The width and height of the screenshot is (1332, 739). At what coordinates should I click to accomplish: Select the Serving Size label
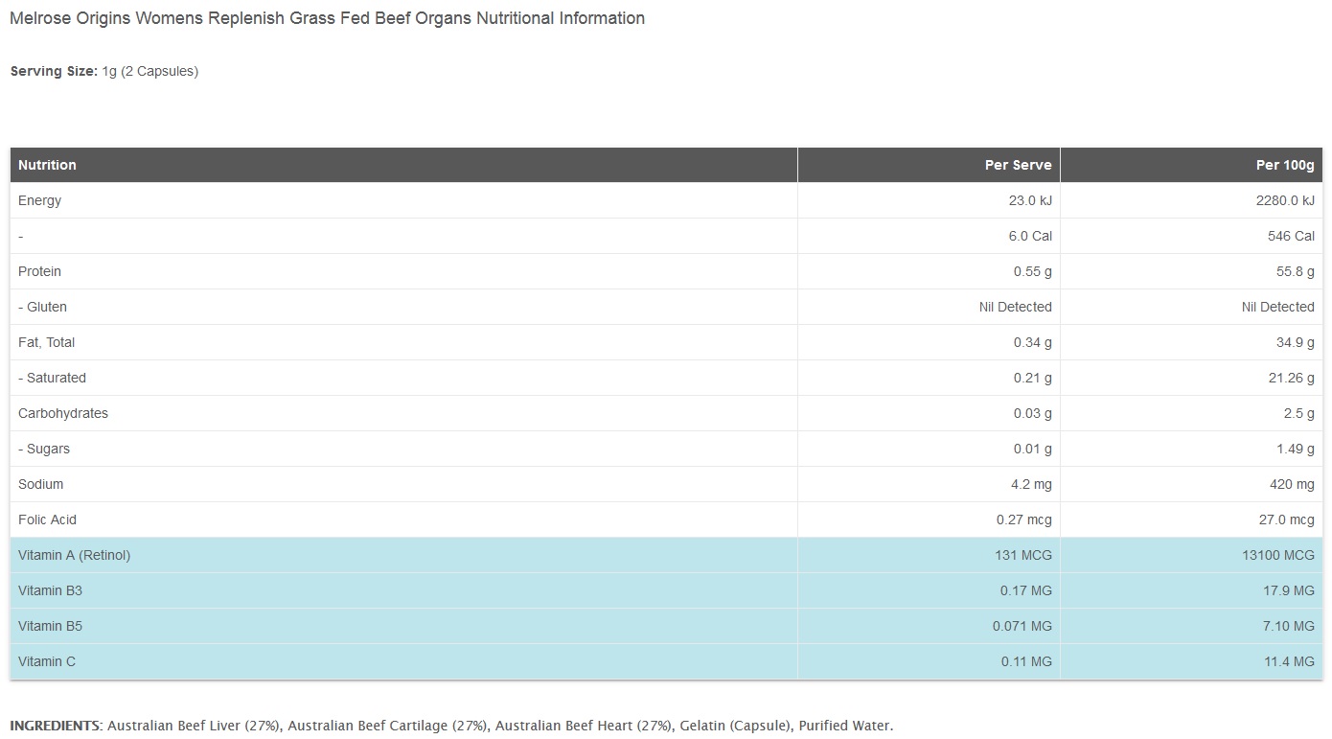point(54,71)
